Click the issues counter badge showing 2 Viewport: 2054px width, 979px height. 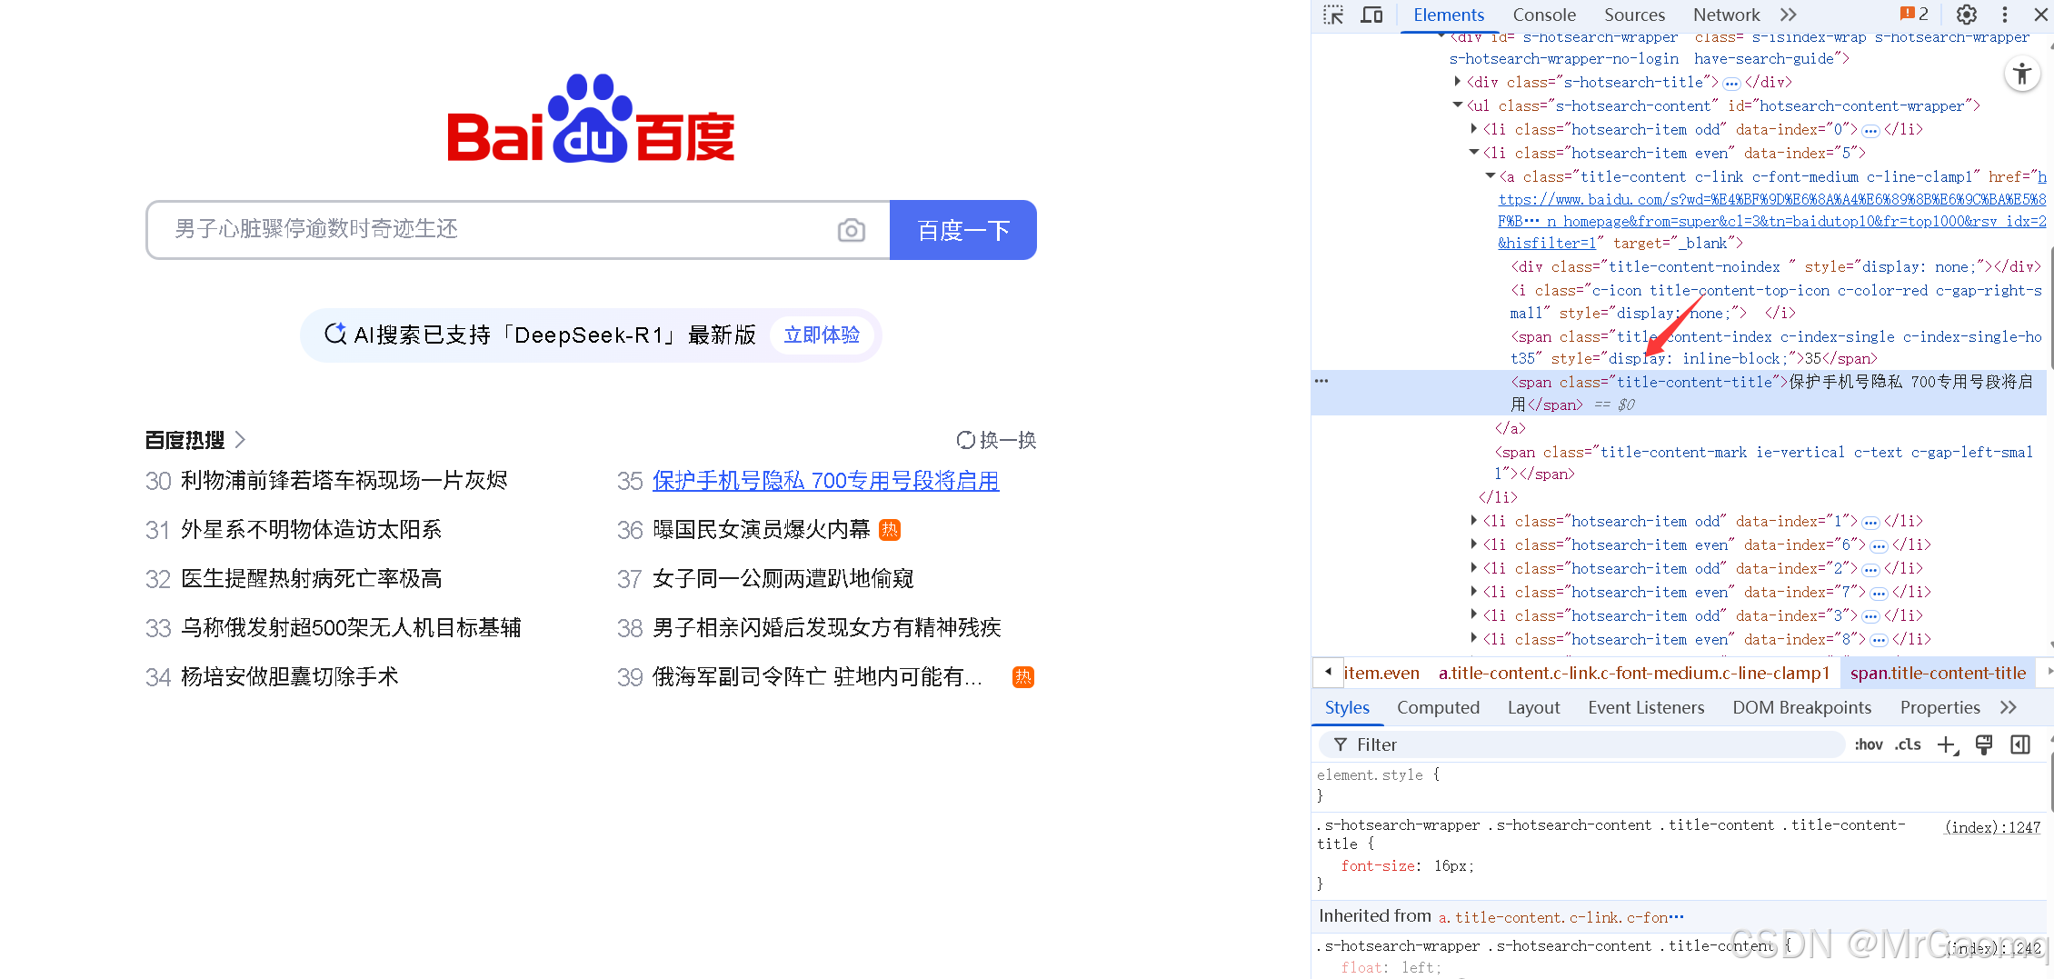tap(1914, 14)
